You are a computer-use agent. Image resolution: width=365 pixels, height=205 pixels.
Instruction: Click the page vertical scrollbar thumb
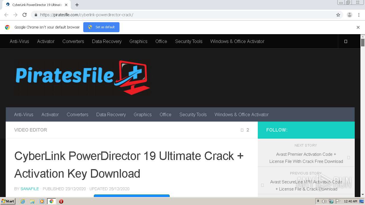click(x=363, y=42)
